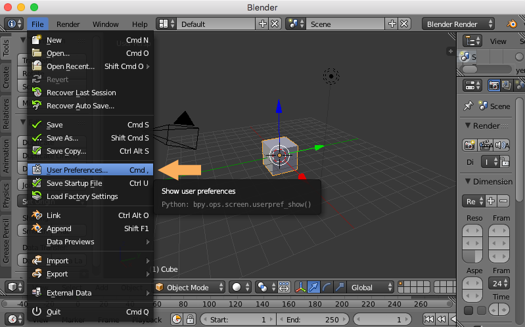Image resolution: width=525 pixels, height=327 pixels.
Task: Delete the current Scene
Action: pos(404,24)
